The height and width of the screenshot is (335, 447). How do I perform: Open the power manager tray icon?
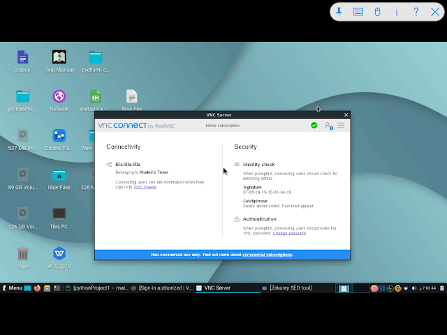point(390,288)
